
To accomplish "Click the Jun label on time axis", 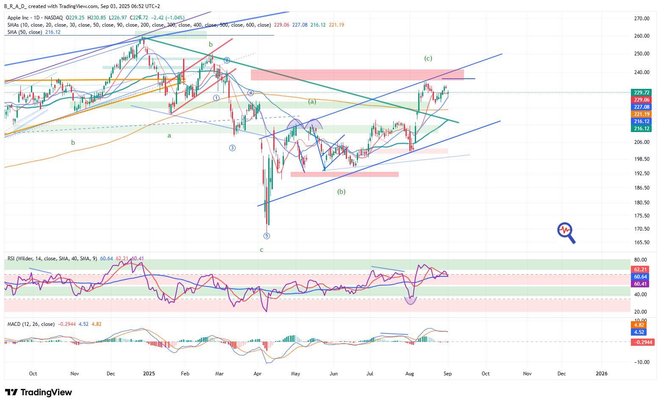I will (x=333, y=374).
